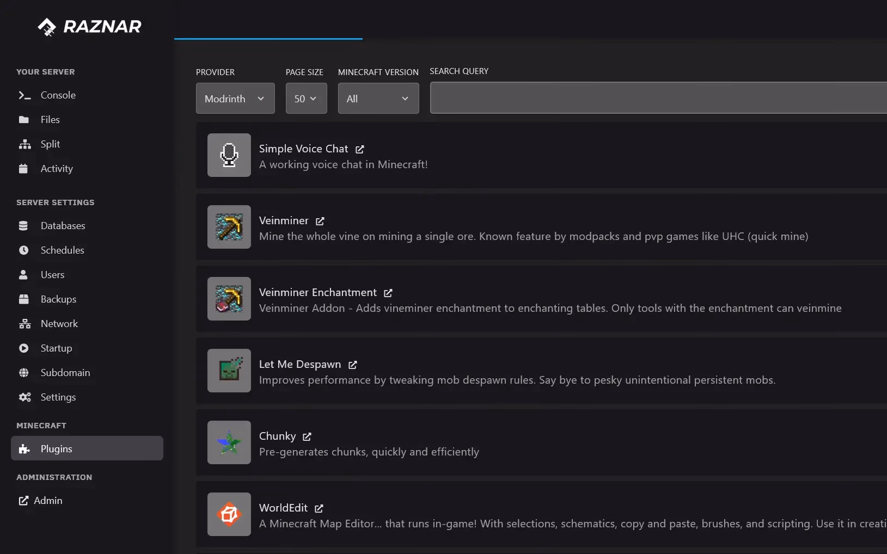Click the Files folder icon
This screenshot has width=887, height=554.
[24, 120]
